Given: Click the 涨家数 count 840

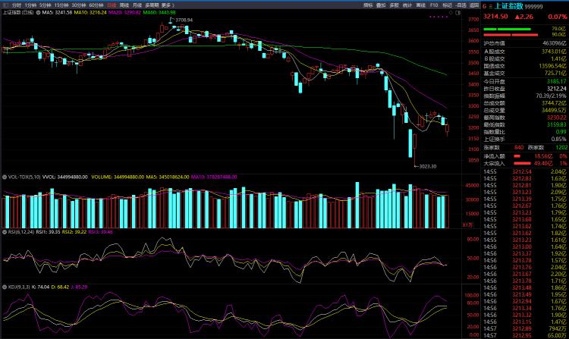Looking at the screenshot, I should click(x=519, y=147).
